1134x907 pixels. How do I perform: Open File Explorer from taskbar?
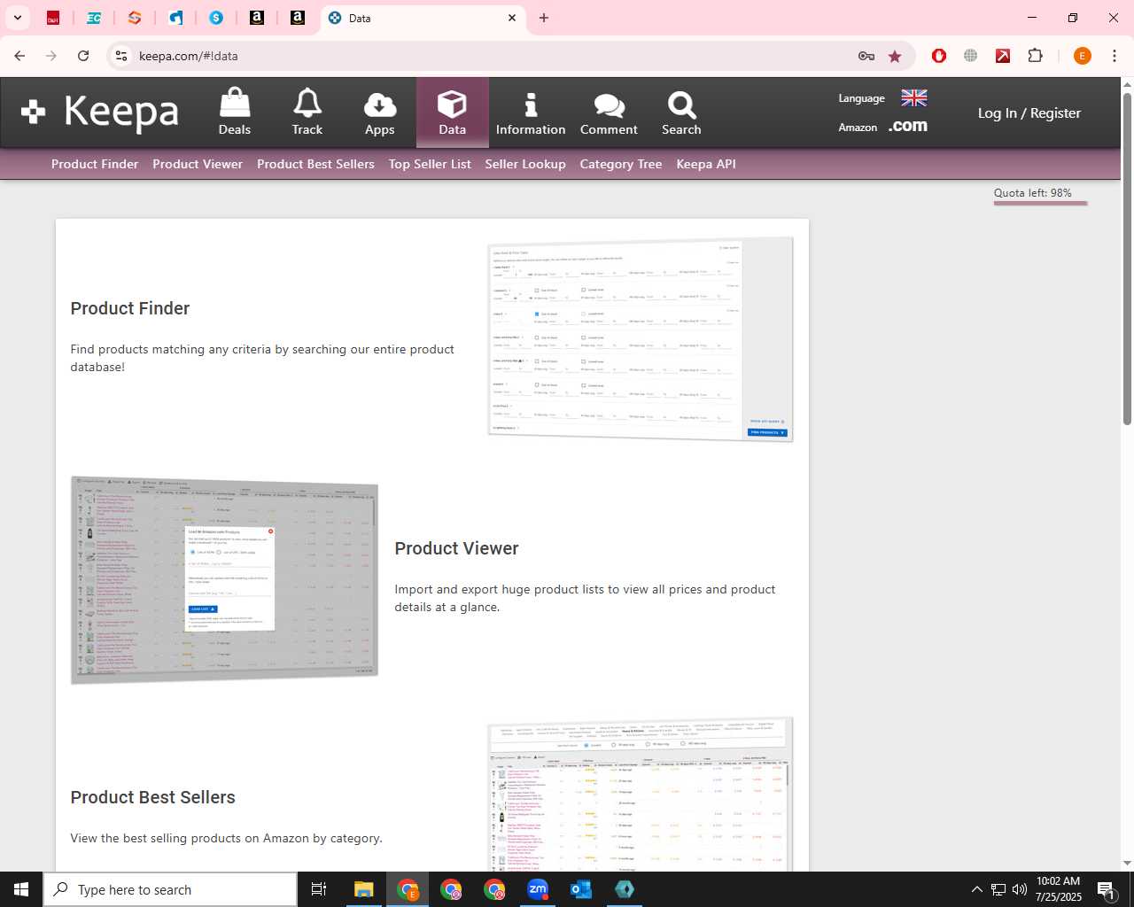click(364, 889)
